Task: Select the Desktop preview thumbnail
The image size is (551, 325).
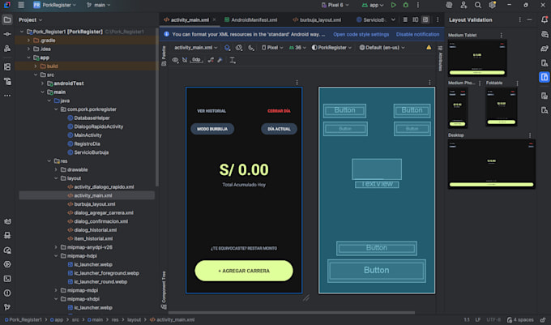Action: coord(491,164)
